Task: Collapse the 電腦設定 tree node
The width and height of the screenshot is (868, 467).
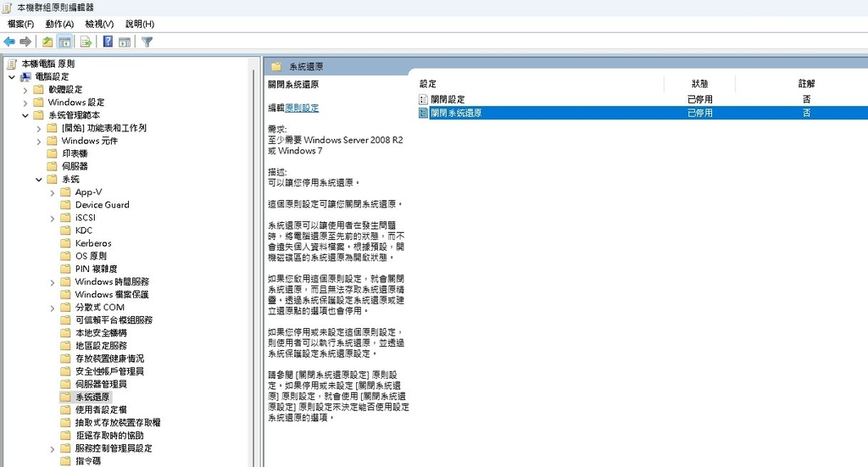Action: coord(12,77)
